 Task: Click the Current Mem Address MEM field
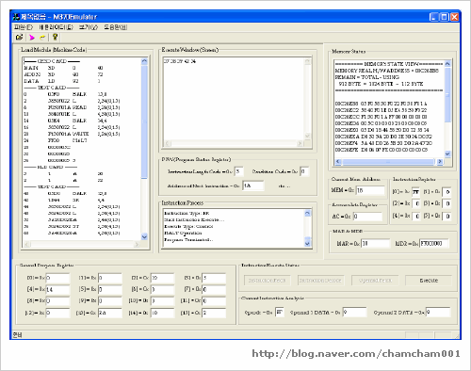(x=370, y=190)
